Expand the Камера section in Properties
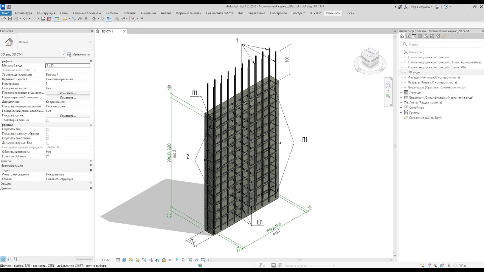The width and height of the screenshot is (484, 272). [91, 161]
